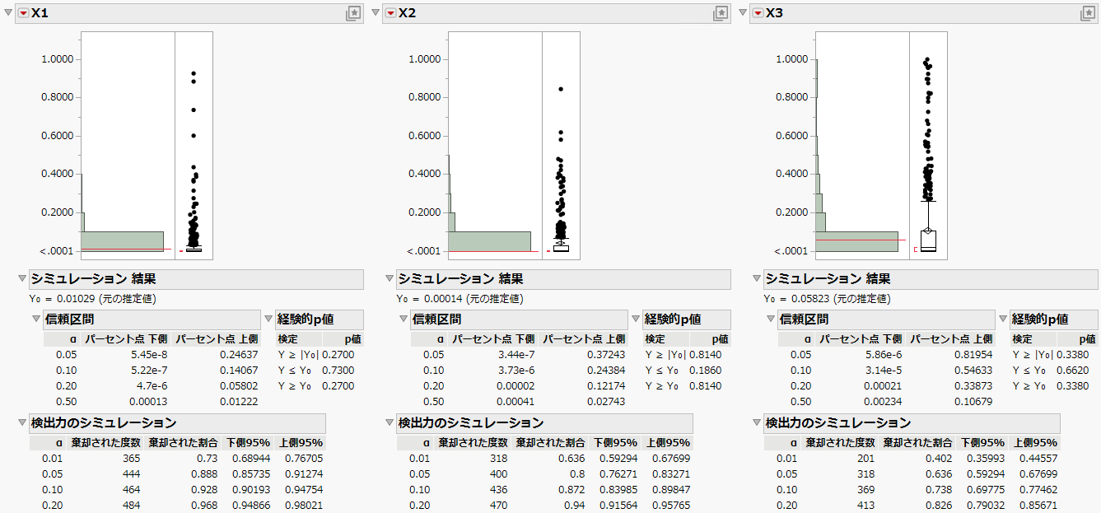1101x513 pixels.
Task: Collapse 検出力のシミュレーション section under X3
Action: [757, 423]
